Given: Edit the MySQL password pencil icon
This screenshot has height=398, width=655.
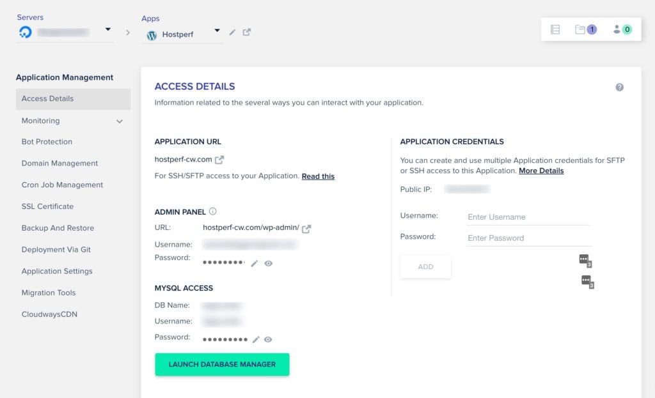Looking at the screenshot, I should (255, 340).
